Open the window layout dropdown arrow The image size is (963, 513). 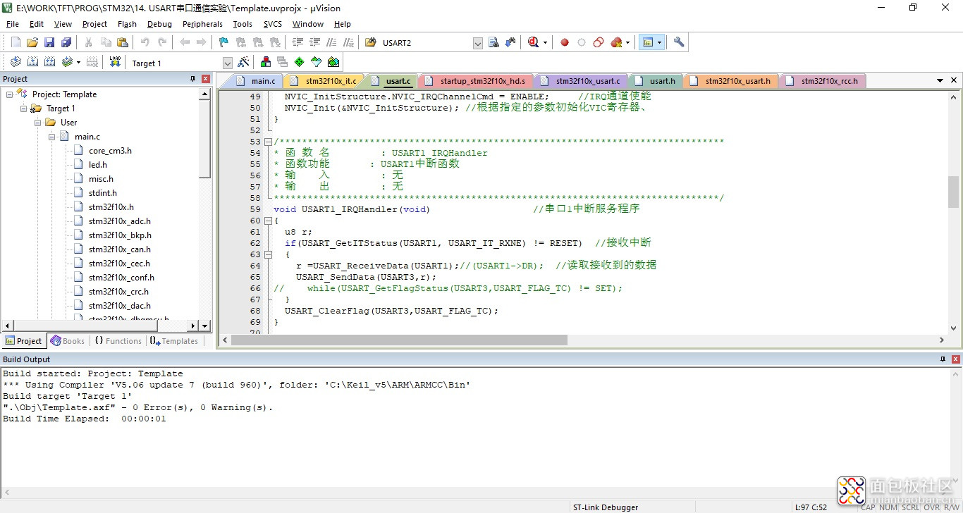[x=660, y=43]
